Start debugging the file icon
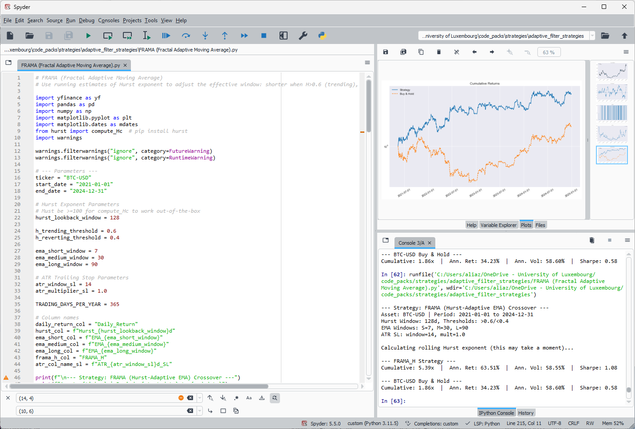This screenshot has height=429, width=635. 166,36
